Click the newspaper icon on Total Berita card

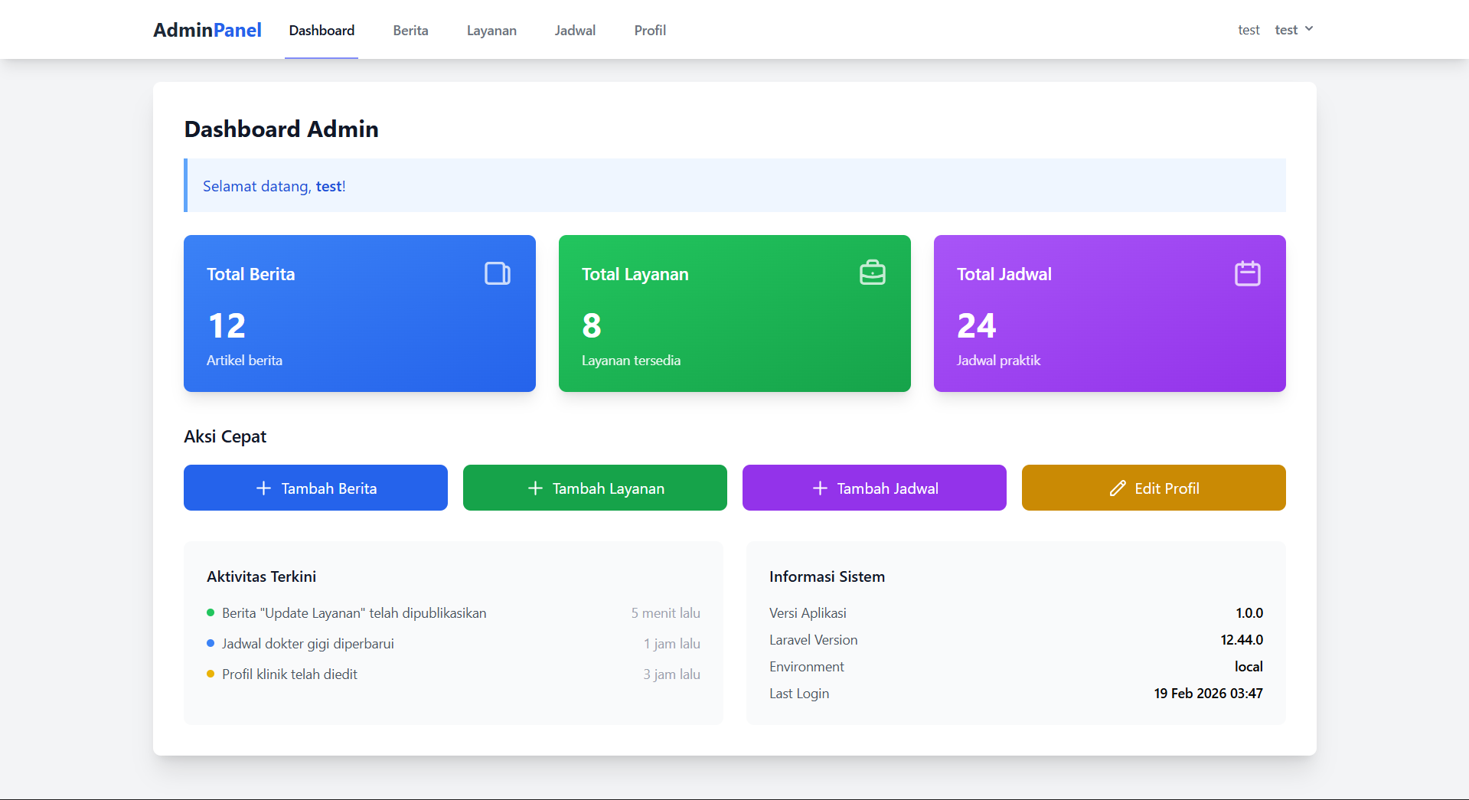tap(498, 273)
